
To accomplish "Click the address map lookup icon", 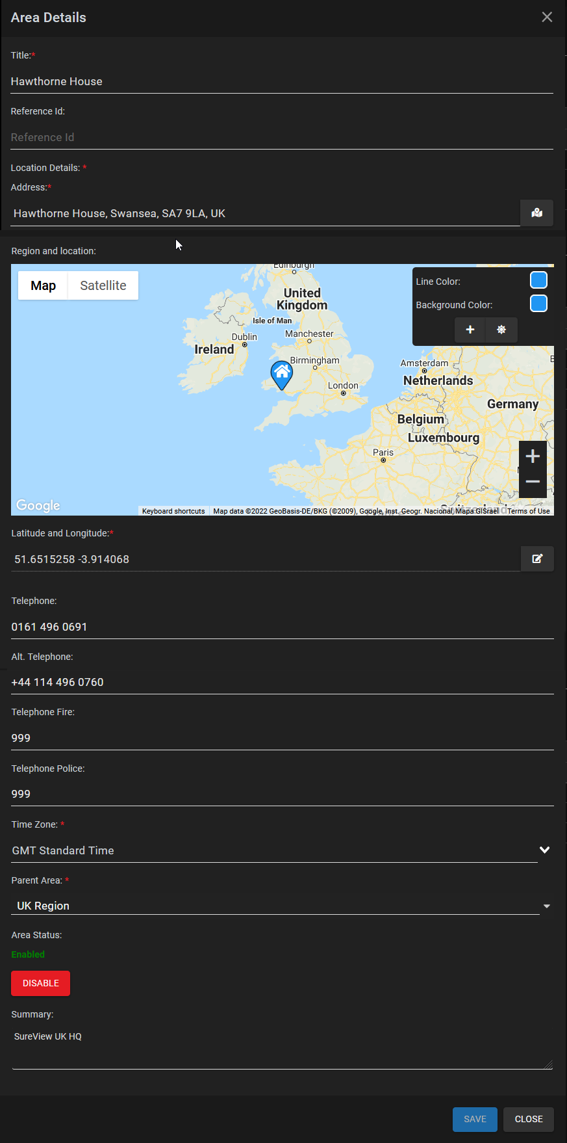I will click(x=536, y=213).
